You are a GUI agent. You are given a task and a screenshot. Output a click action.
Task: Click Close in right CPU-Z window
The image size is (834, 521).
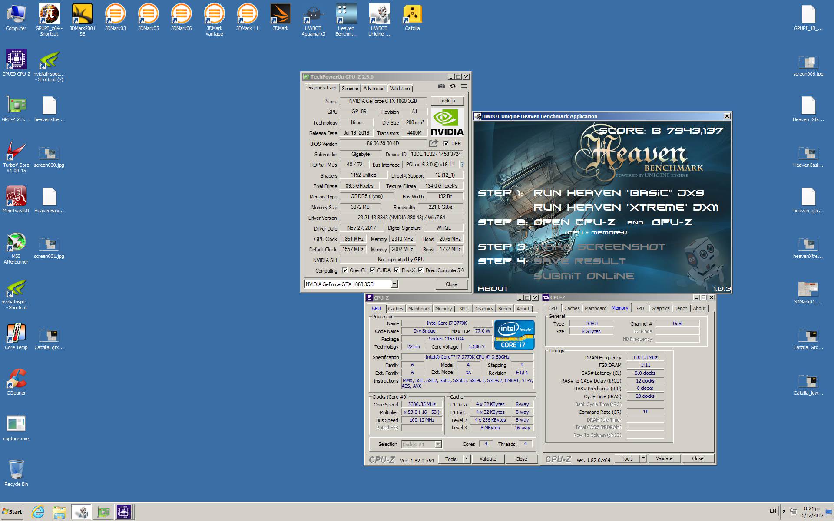coord(698,458)
